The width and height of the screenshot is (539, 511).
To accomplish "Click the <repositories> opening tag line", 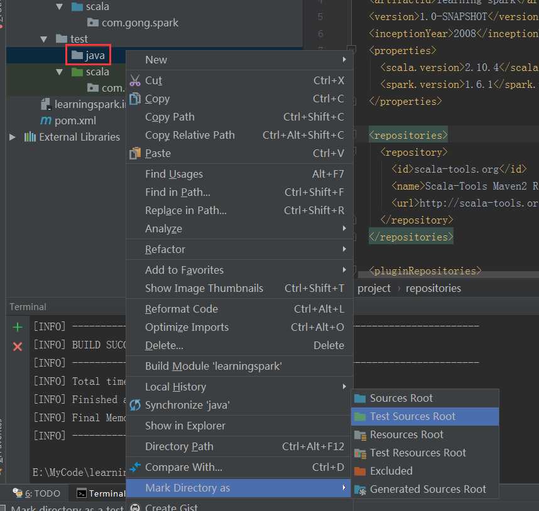I will click(408, 136).
